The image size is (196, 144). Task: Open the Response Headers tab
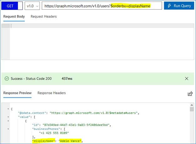pyautogui.click(x=52, y=93)
